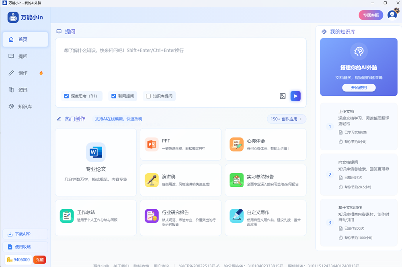Open 知识库 from the sidebar
Viewport: 402px width, 267px height.
25,107
